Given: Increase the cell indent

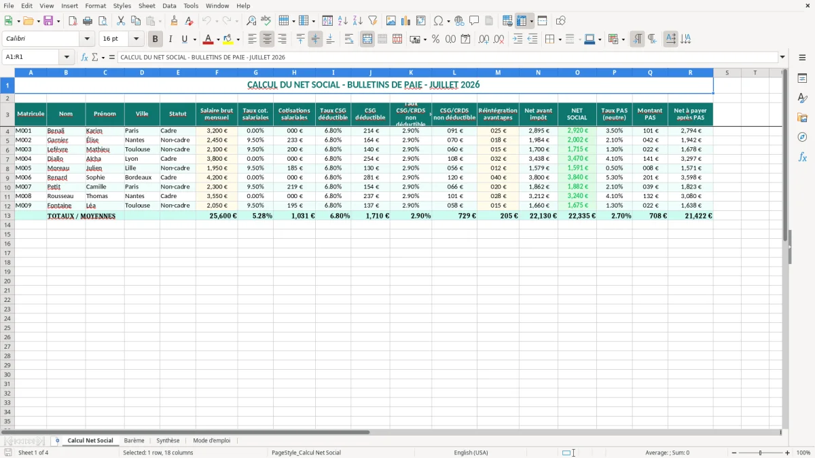Looking at the screenshot, I should coord(518,39).
